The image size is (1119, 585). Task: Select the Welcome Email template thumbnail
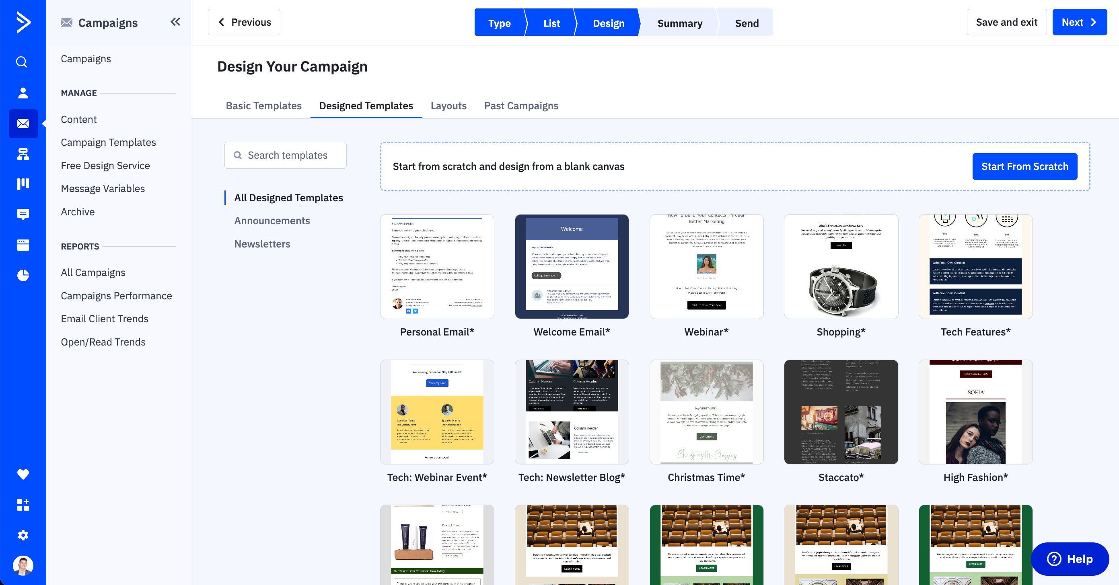tap(571, 266)
